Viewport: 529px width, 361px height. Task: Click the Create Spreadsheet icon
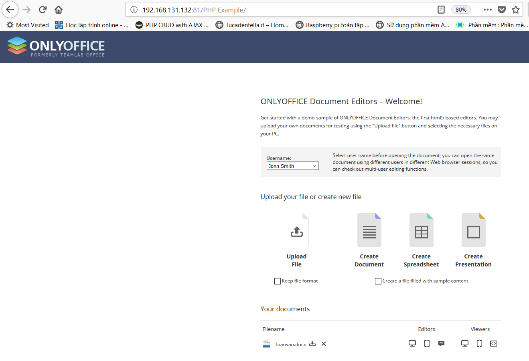point(421,230)
